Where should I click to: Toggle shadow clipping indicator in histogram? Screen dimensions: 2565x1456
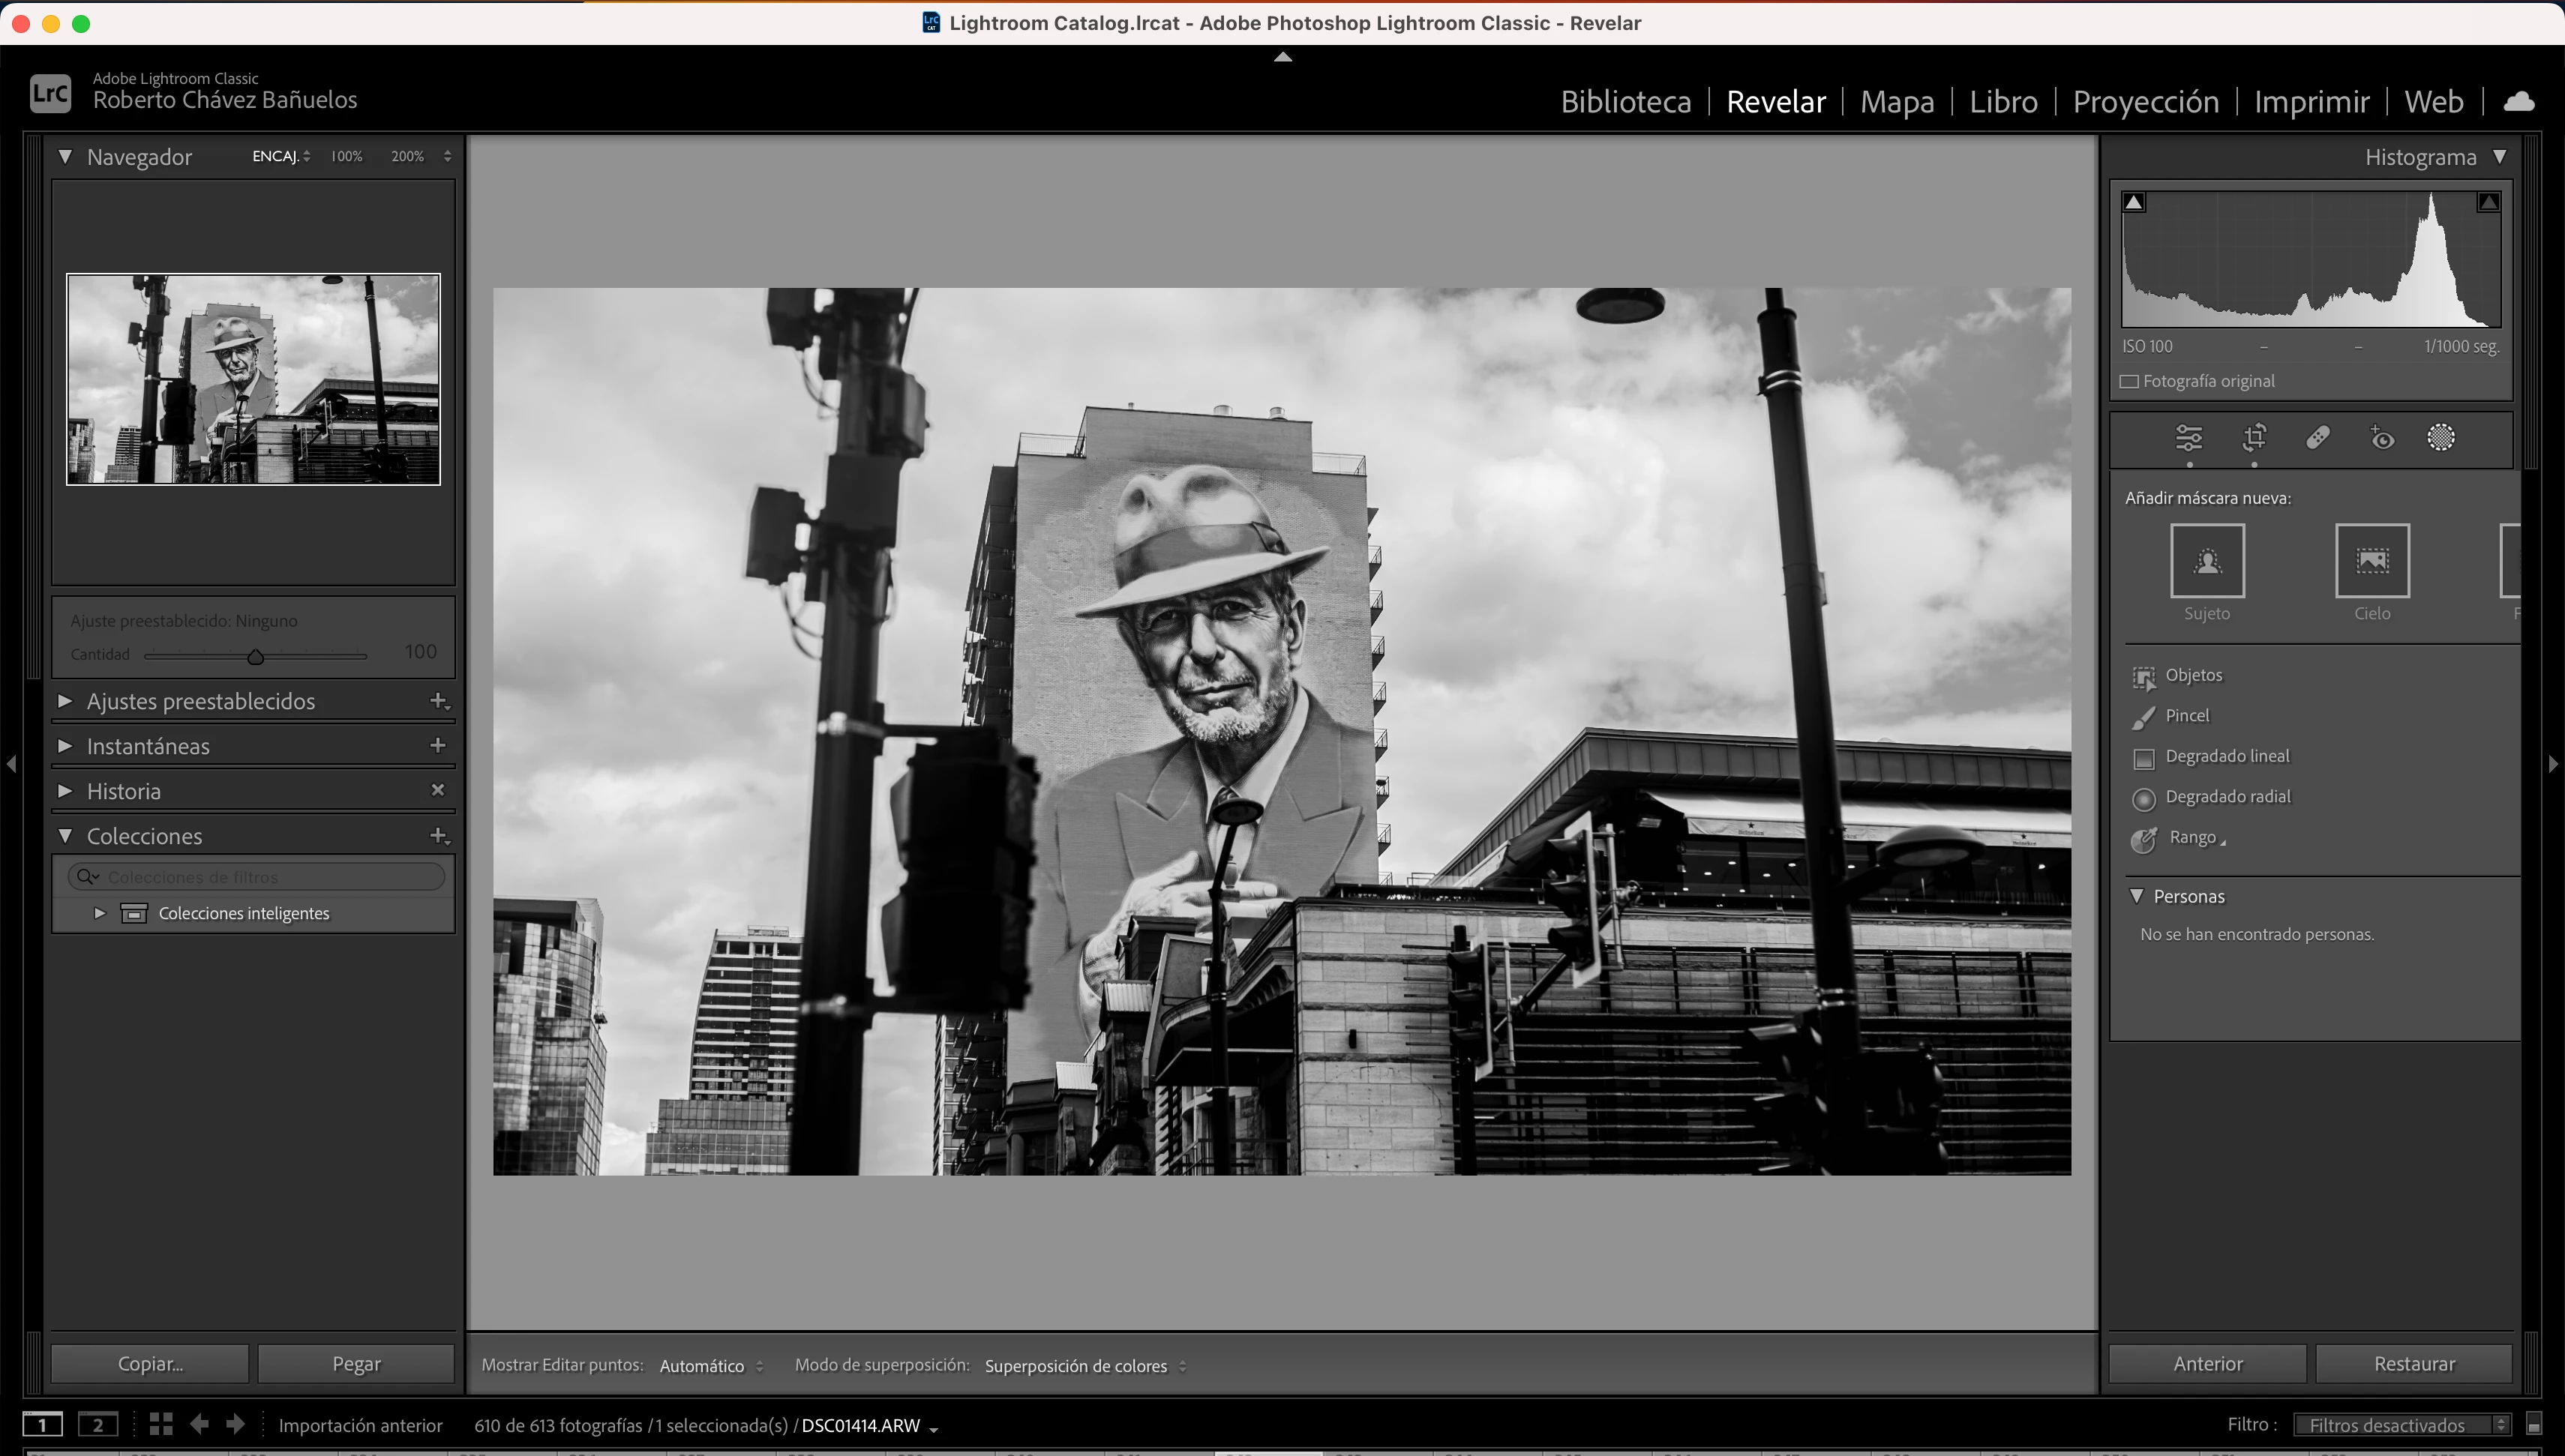point(2133,202)
